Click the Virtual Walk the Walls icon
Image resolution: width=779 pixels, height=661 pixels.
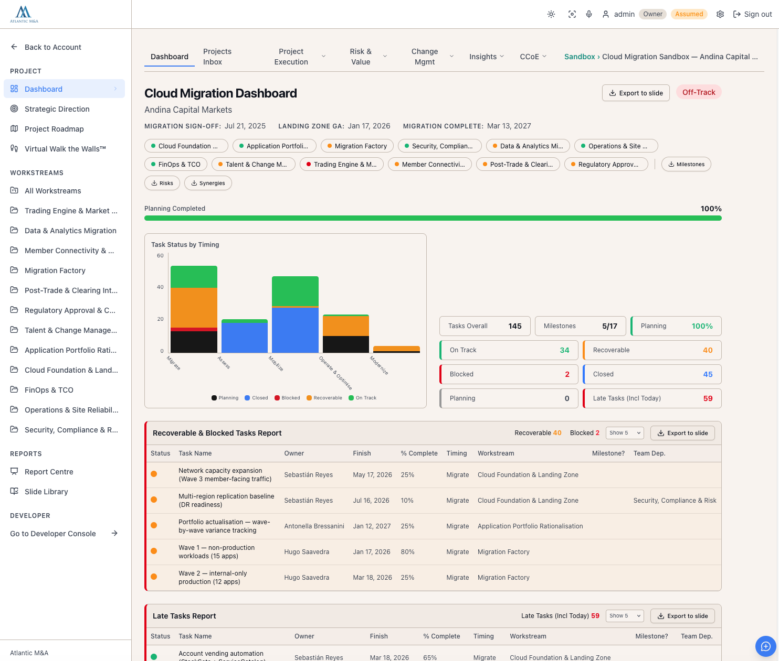[x=14, y=148]
